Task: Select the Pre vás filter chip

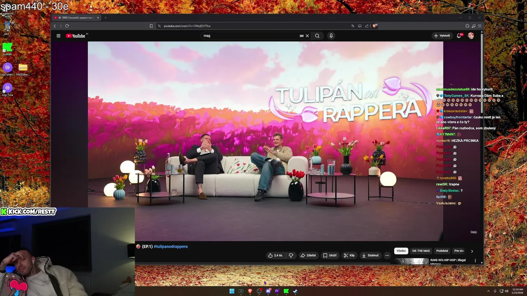Action: click(459, 251)
